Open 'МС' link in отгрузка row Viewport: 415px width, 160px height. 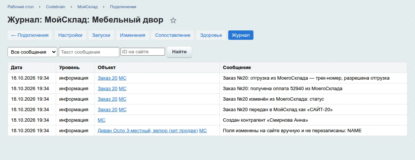coord(122,78)
